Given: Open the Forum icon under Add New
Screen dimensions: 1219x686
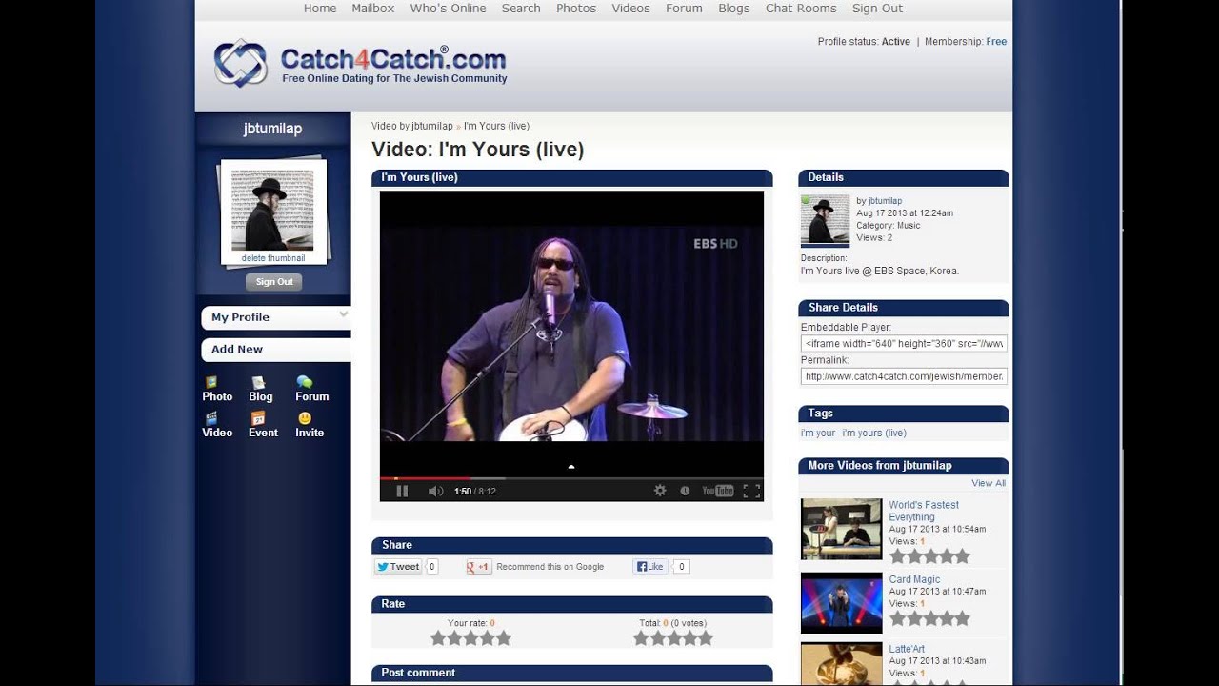Looking at the screenshot, I should [x=304, y=382].
